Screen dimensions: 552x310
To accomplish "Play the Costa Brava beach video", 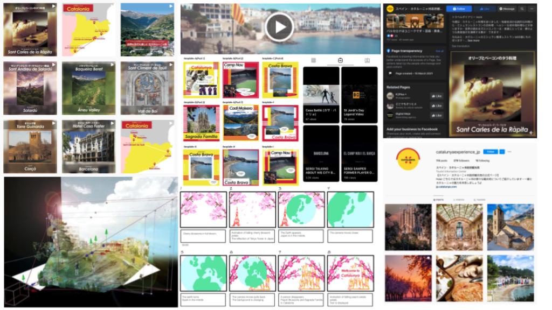I will coord(279,26).
